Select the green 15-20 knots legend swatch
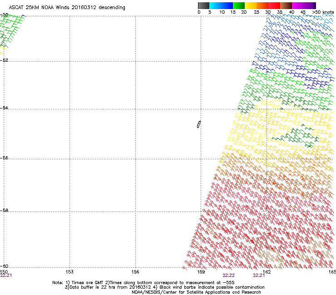This screenshot has height=295, width=336. point(239,5)
